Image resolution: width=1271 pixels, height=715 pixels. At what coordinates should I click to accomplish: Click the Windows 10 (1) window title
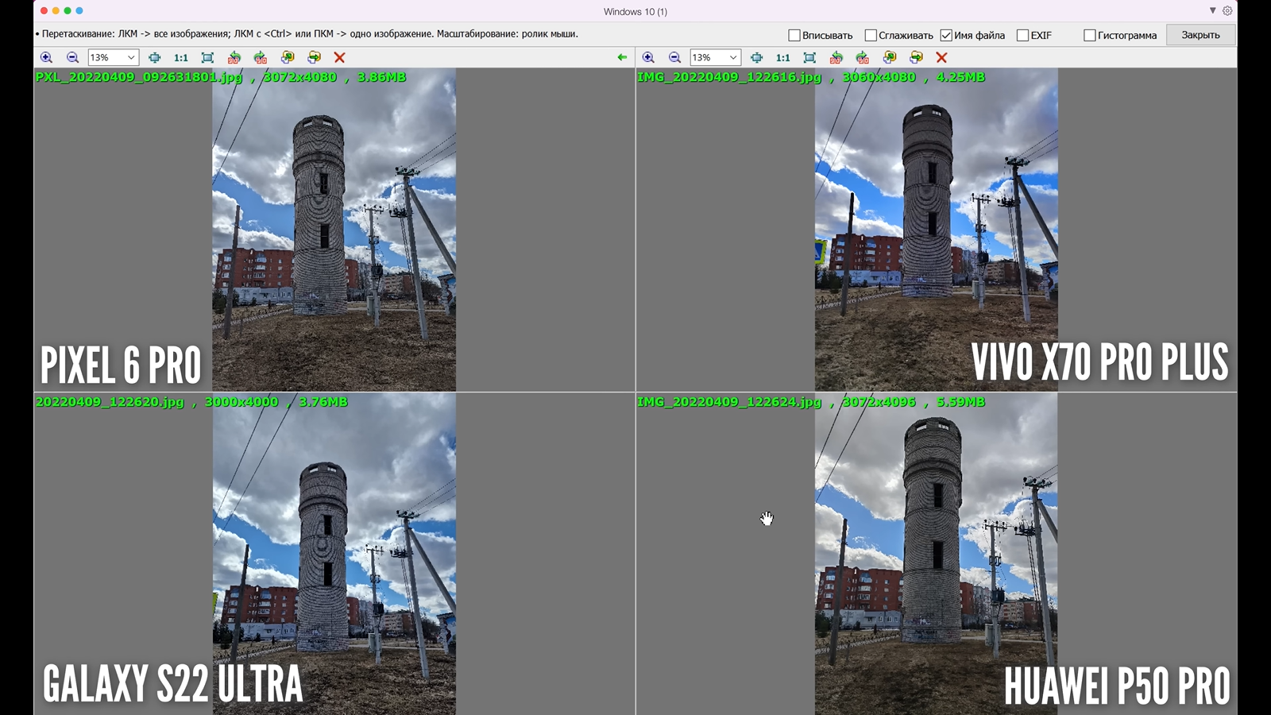click(635, 12)
